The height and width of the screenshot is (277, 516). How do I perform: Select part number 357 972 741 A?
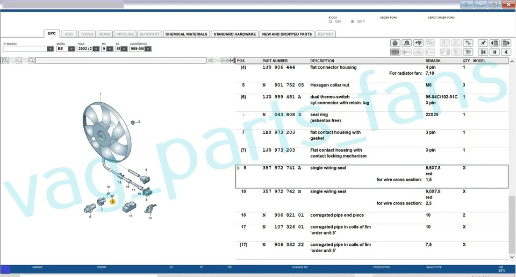282,168
